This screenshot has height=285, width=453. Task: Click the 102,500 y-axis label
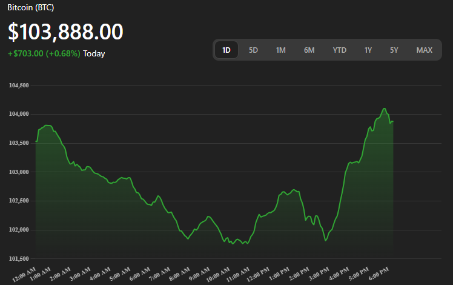19,201
